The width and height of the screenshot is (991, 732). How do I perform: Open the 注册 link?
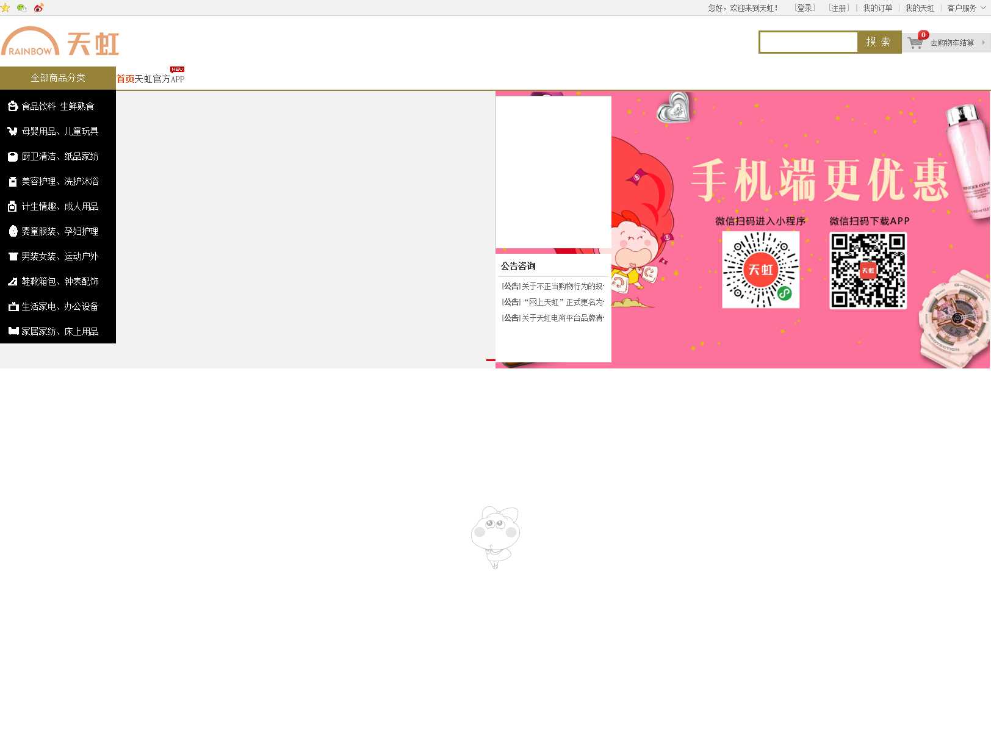click(x=838, y=8)
